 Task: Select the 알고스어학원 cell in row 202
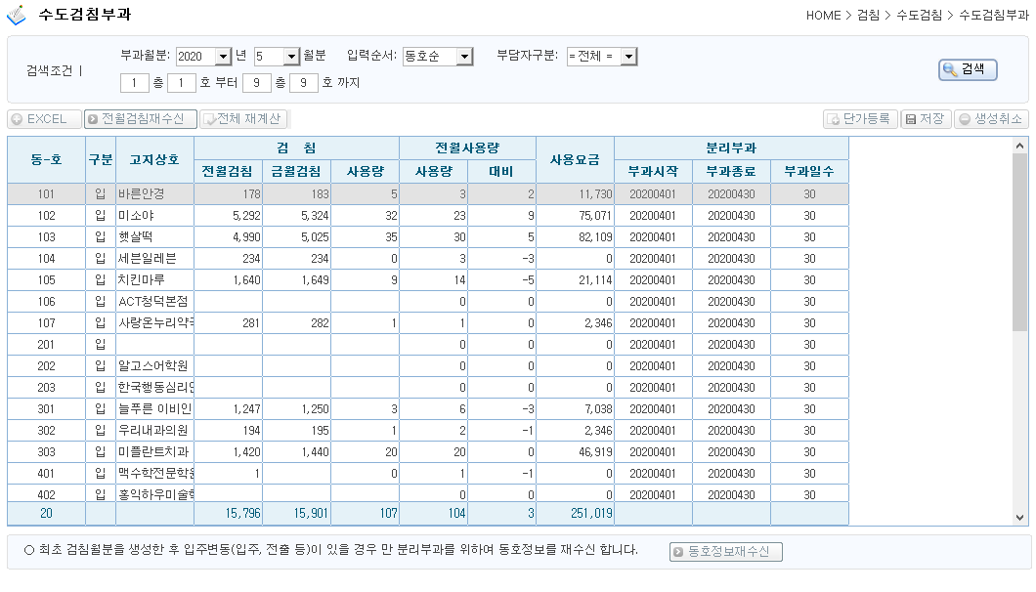[154, 366]
